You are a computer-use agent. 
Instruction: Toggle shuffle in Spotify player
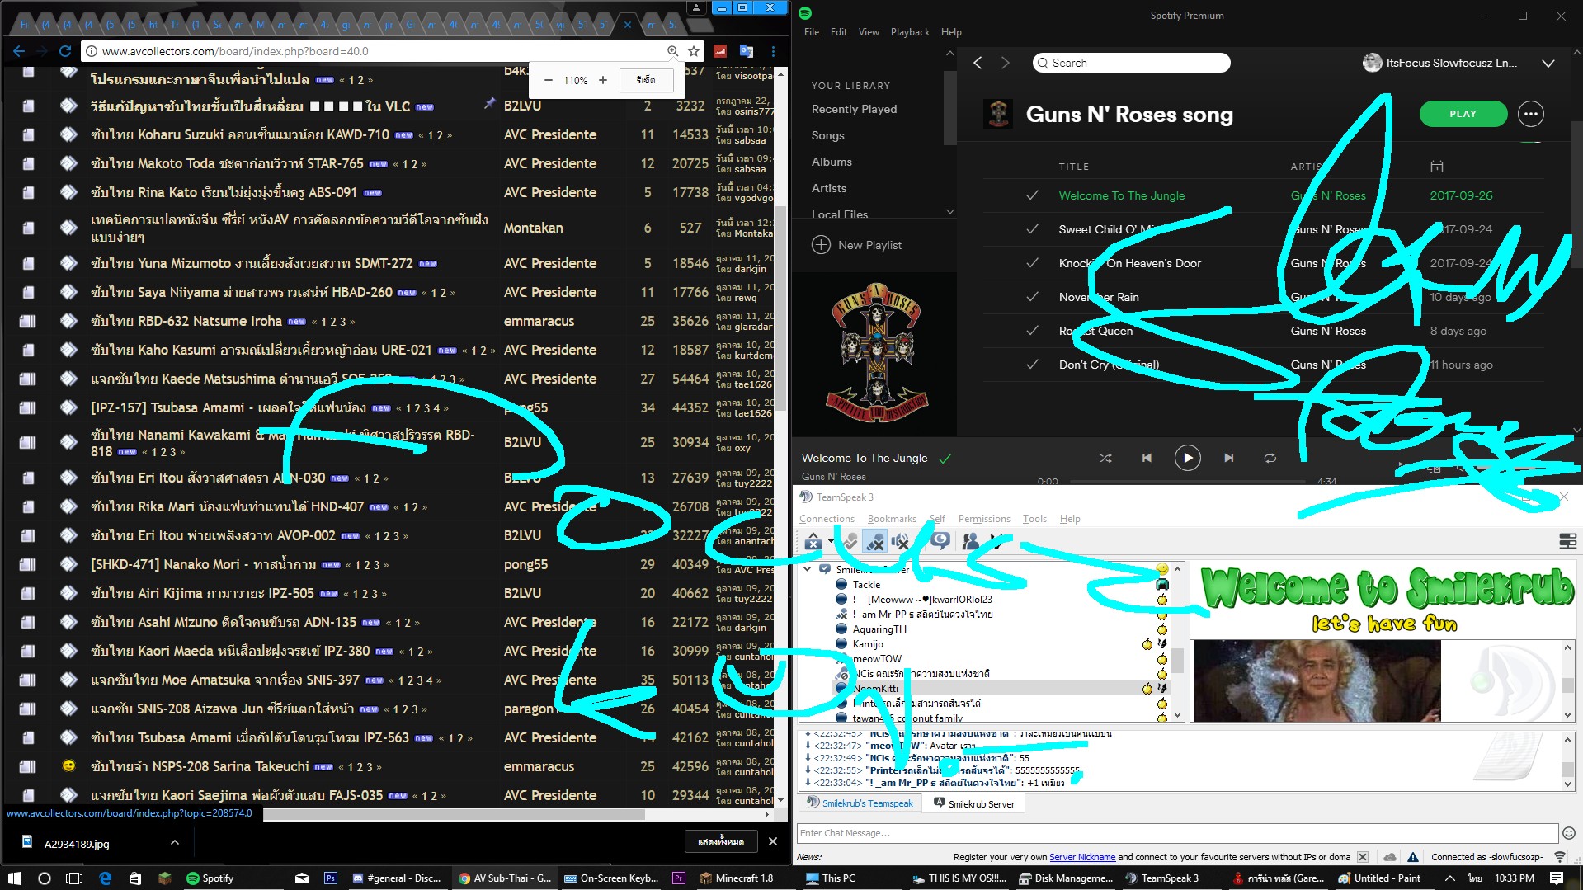click(x=1105, y=458)
